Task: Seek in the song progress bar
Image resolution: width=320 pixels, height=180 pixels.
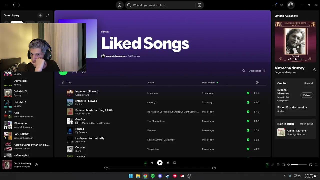Action: pyautogui.click(x=160, y=168)
